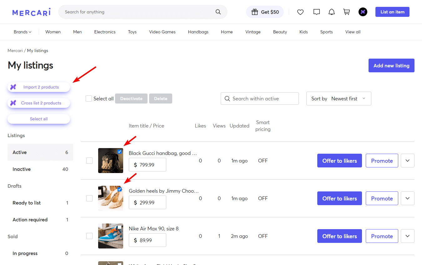Open the Beauty category
The height and width of the screenshot is (265, 422).
[x=280, y=32]
